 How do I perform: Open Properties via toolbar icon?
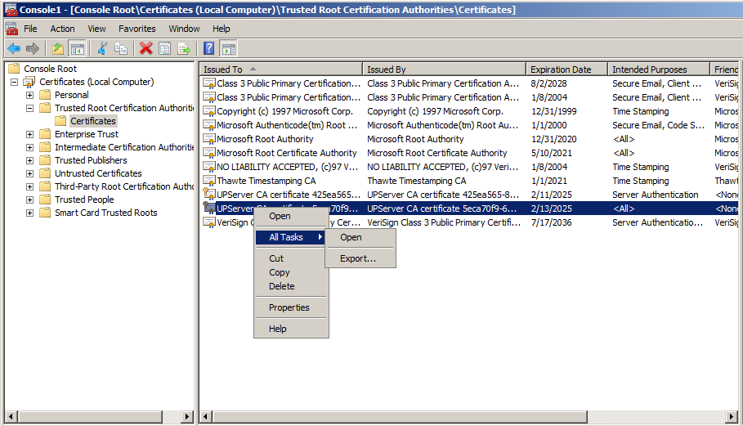point(164,48)
